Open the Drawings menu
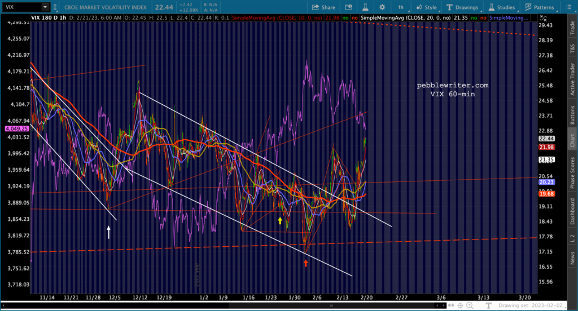The image size is (578, 311). point(462,7)
